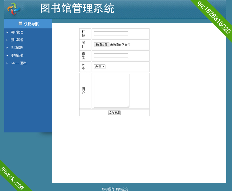
Task: Focus the 标题 text input
Action: click(x=111, y=34)
